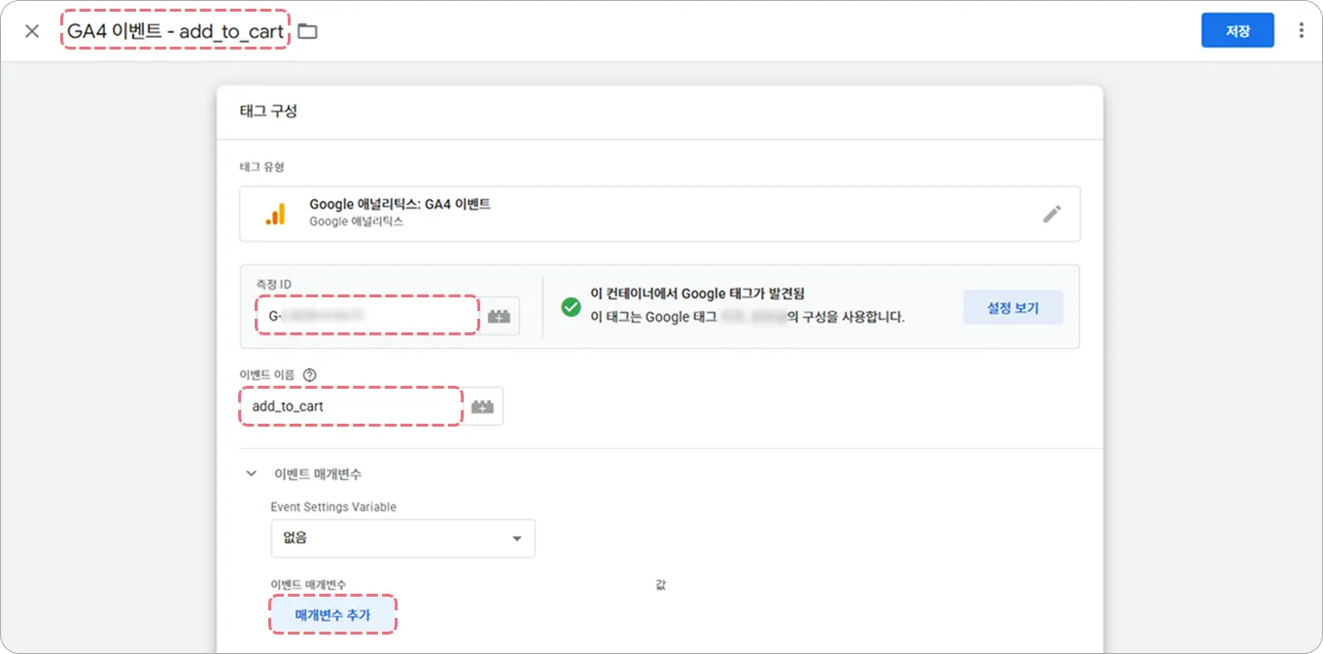
Task: Click the 태그 구성 section heading
Action: tap(268, 111)
